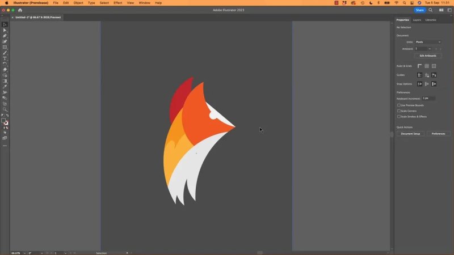
Task: Click the Edit Artboards button
Action: pos(428,56)
